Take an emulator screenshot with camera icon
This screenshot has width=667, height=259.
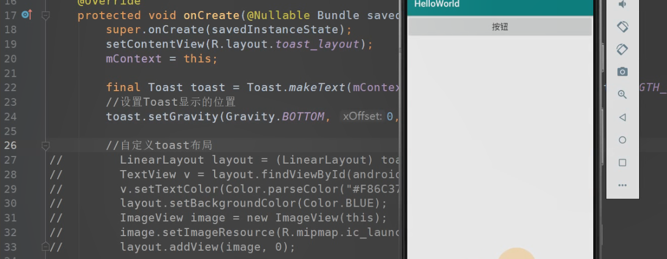click(x=622, y=72)
